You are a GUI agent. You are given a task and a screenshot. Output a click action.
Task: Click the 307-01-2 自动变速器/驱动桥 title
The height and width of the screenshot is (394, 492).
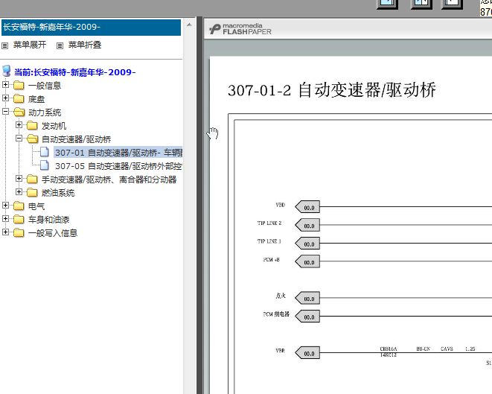pyautogui.click(x=332, y=90)
